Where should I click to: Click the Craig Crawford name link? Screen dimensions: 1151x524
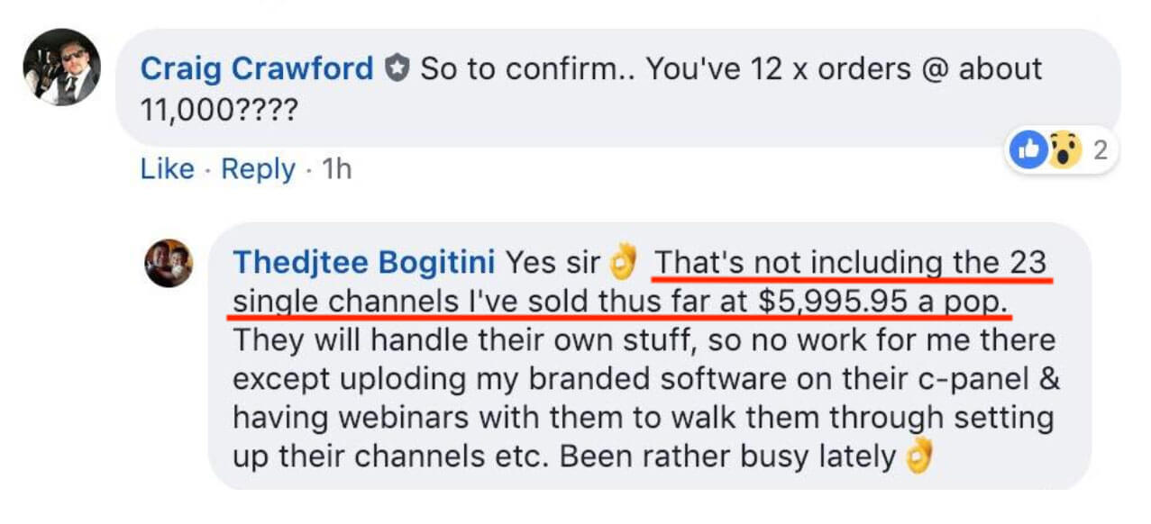click(257, 68)
